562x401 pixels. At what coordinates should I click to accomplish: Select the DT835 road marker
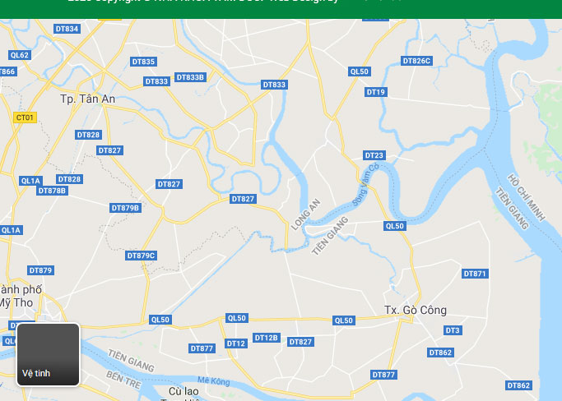point(143,62)
